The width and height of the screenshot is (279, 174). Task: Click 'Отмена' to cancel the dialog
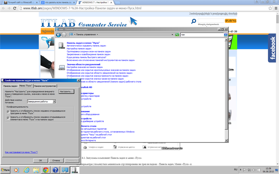56,160
